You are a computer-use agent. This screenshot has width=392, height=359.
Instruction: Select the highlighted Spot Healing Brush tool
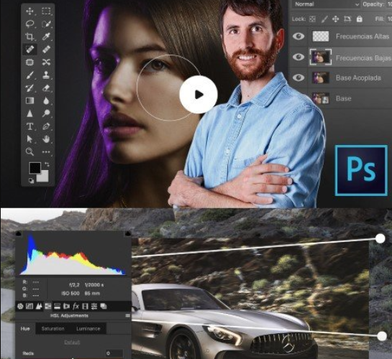point(29,50)
